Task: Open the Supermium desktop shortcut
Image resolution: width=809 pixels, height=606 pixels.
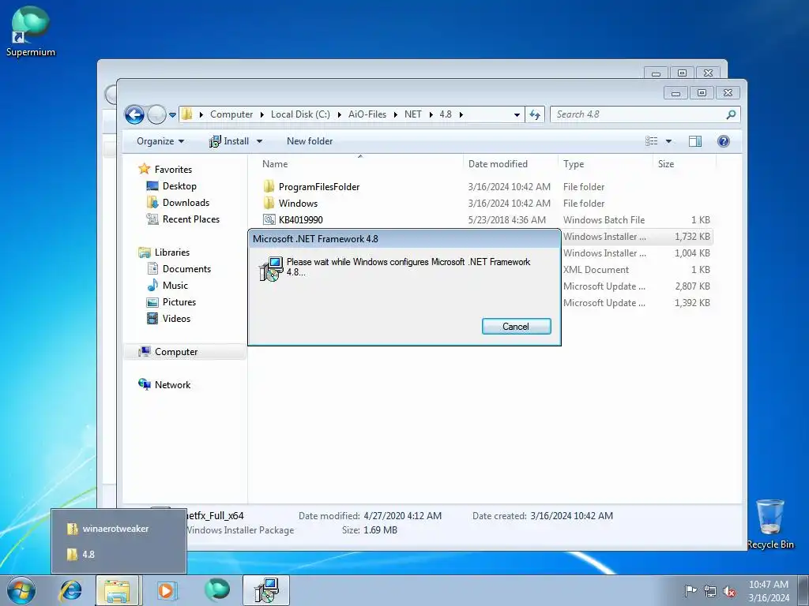Action: point(31,32)
